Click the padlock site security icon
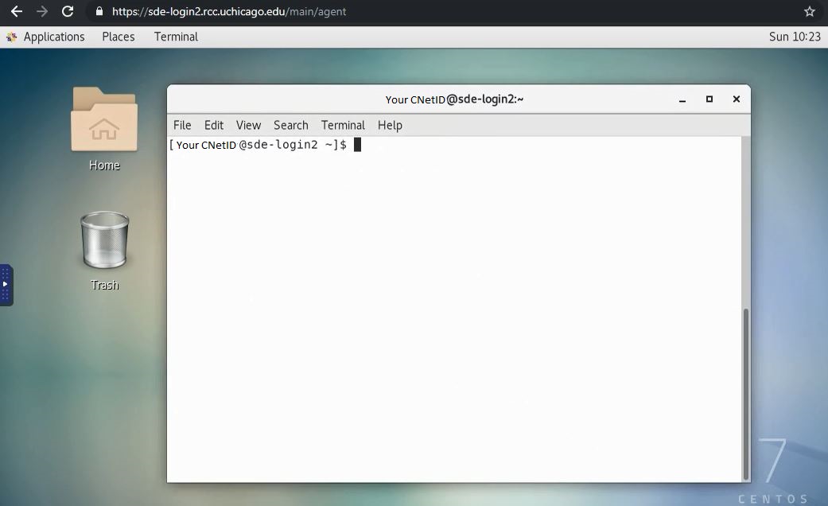Screen dimensions: 828x506 tap(99, 11)
